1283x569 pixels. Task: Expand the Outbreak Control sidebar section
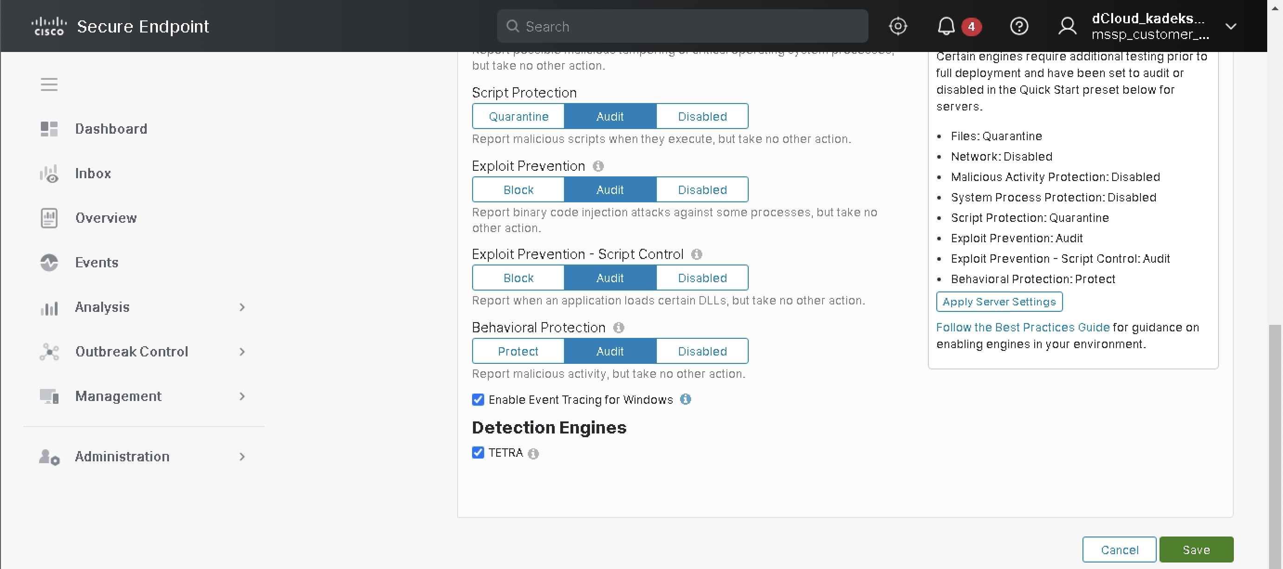pos(242,352)
